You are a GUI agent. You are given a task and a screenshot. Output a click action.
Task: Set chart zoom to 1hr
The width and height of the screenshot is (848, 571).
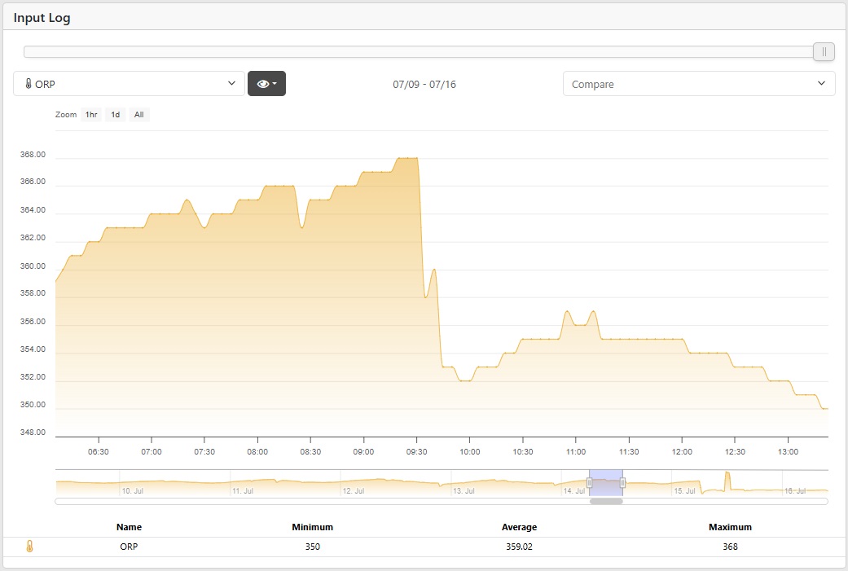(x=91, y=115)
